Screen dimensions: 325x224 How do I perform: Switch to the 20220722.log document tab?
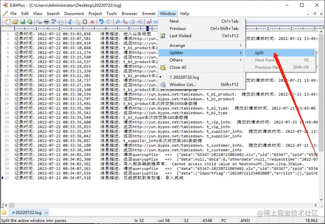[x=28, y=212]
